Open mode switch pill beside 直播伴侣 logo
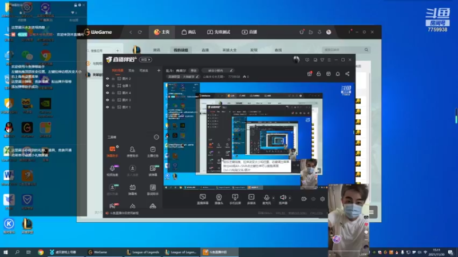This screenshot has width=458, height=257. (x=145, y=60)
